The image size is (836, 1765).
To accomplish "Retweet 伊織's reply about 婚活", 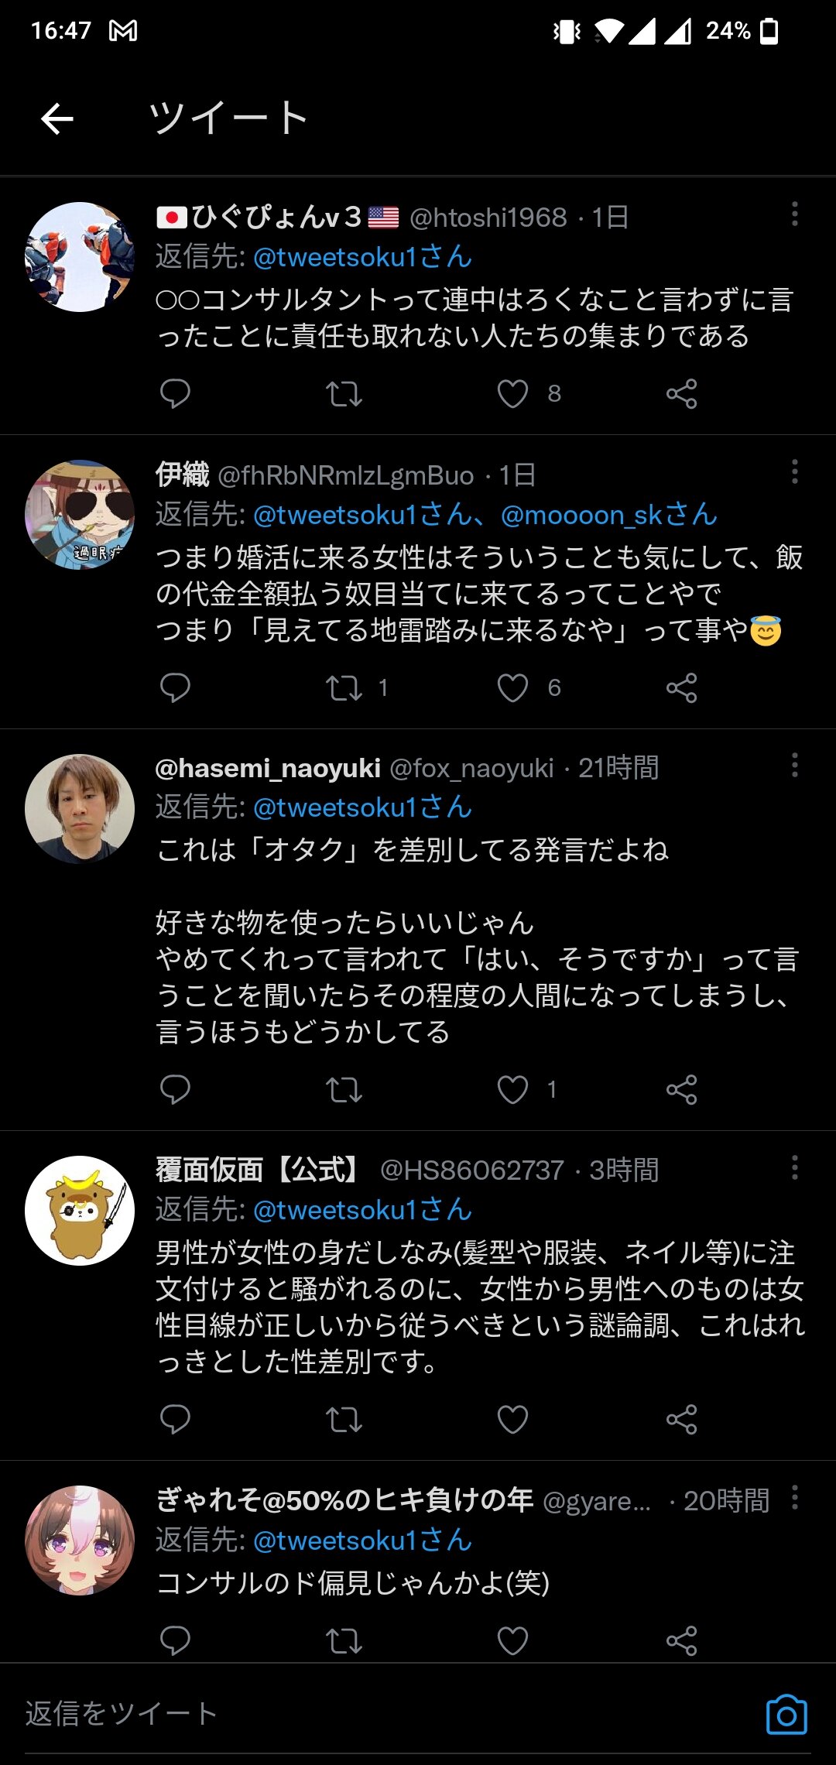I will pyautogui.click(x=344, y=688).
